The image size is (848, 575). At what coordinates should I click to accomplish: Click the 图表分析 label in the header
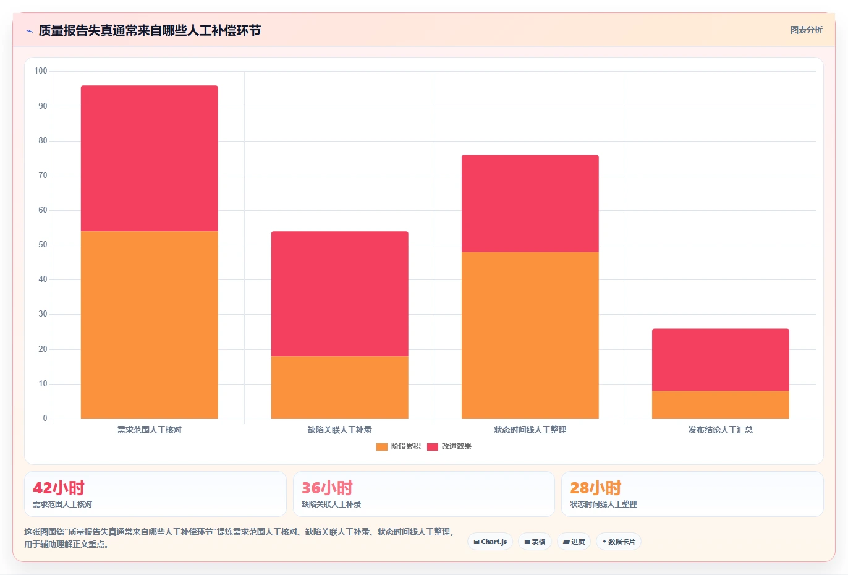point(806,30)
